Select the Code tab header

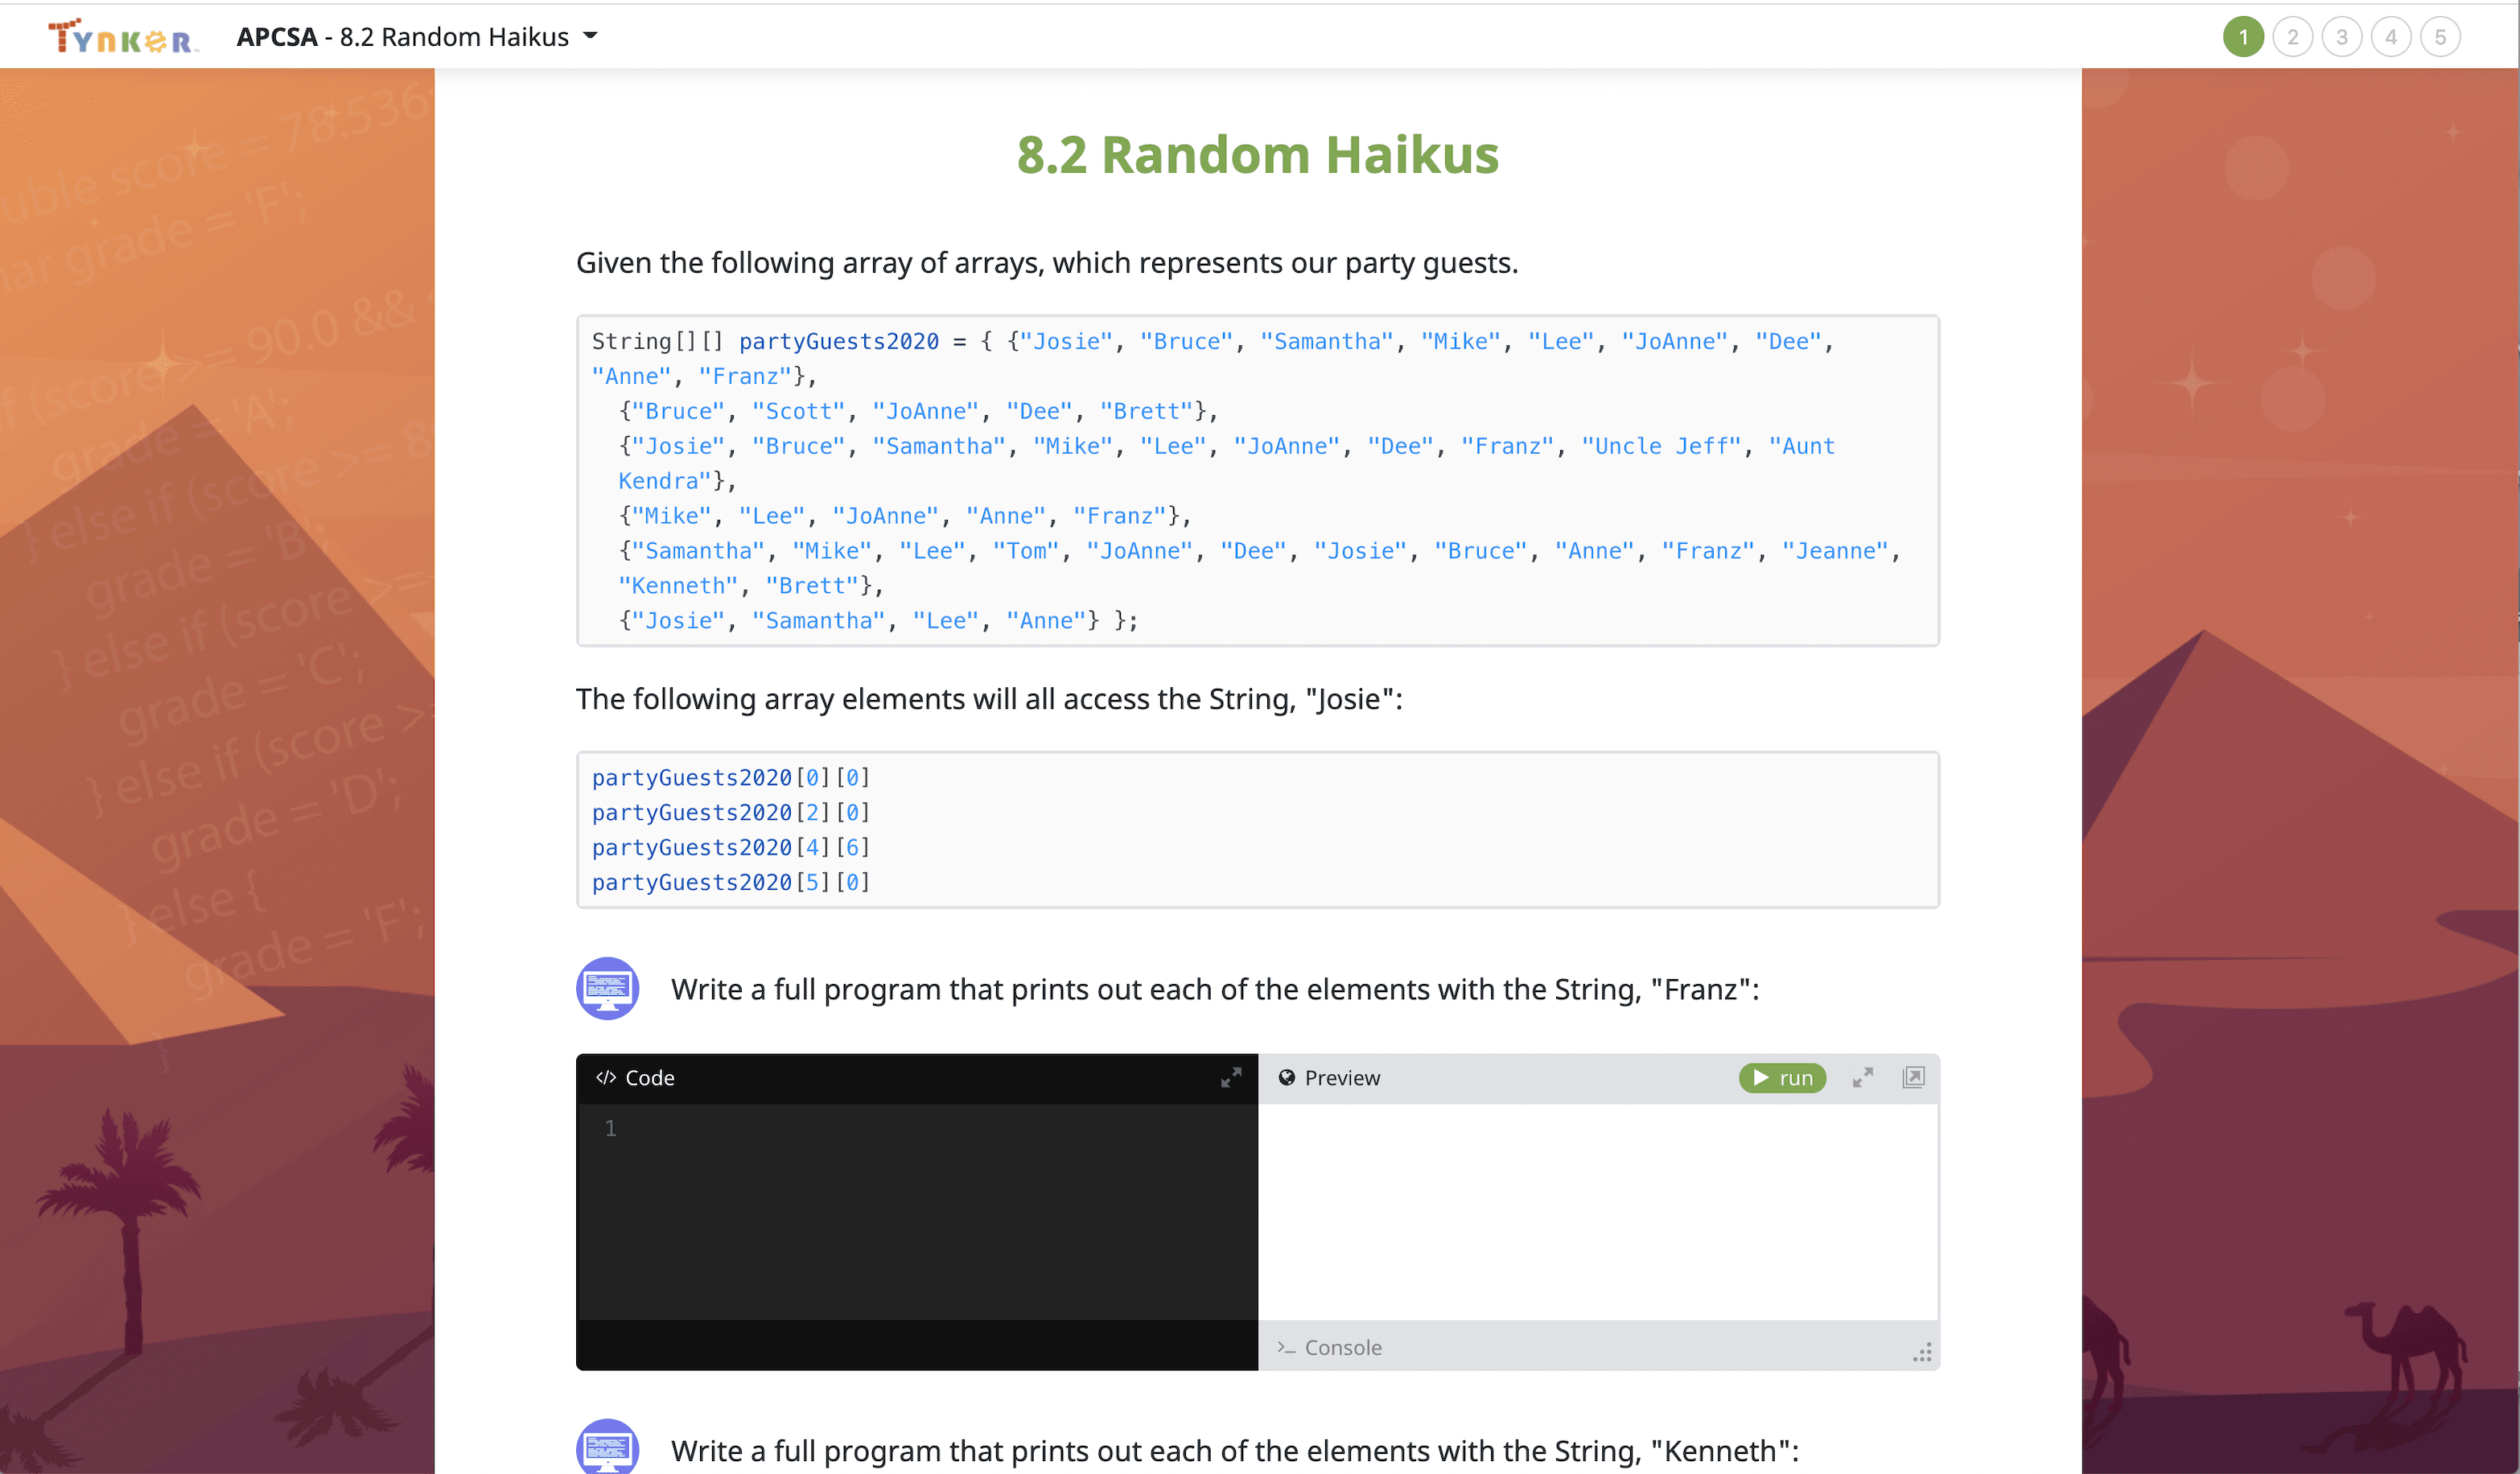tap(636, 1077)
